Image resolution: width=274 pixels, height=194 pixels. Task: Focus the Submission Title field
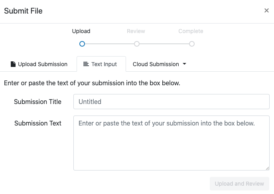pyautogui.click(x=171, y=102)
